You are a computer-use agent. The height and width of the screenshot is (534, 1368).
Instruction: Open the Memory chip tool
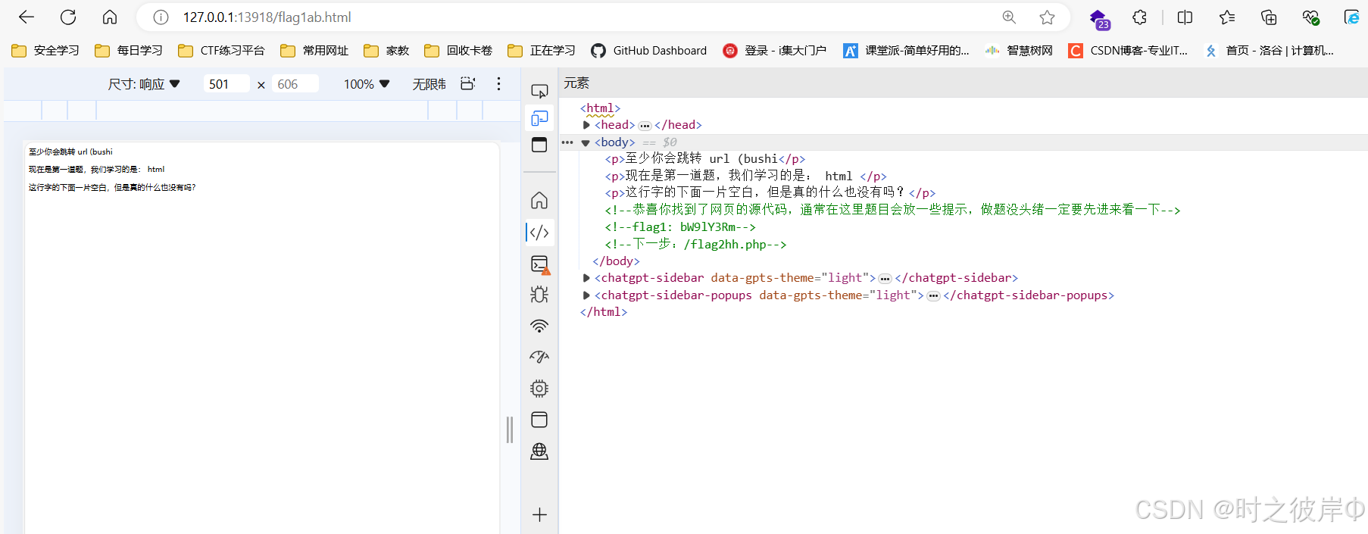(x=539, y=389)
